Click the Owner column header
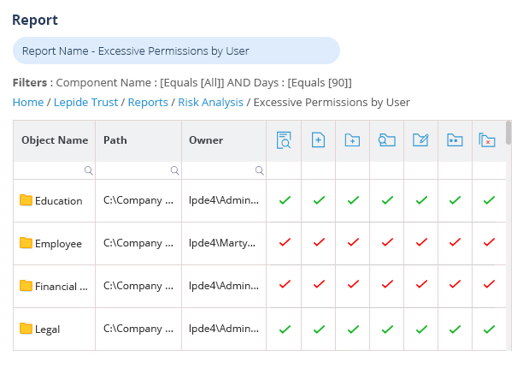Image resolution: width=523 pixels, height=368 pixels. (224, 140)
